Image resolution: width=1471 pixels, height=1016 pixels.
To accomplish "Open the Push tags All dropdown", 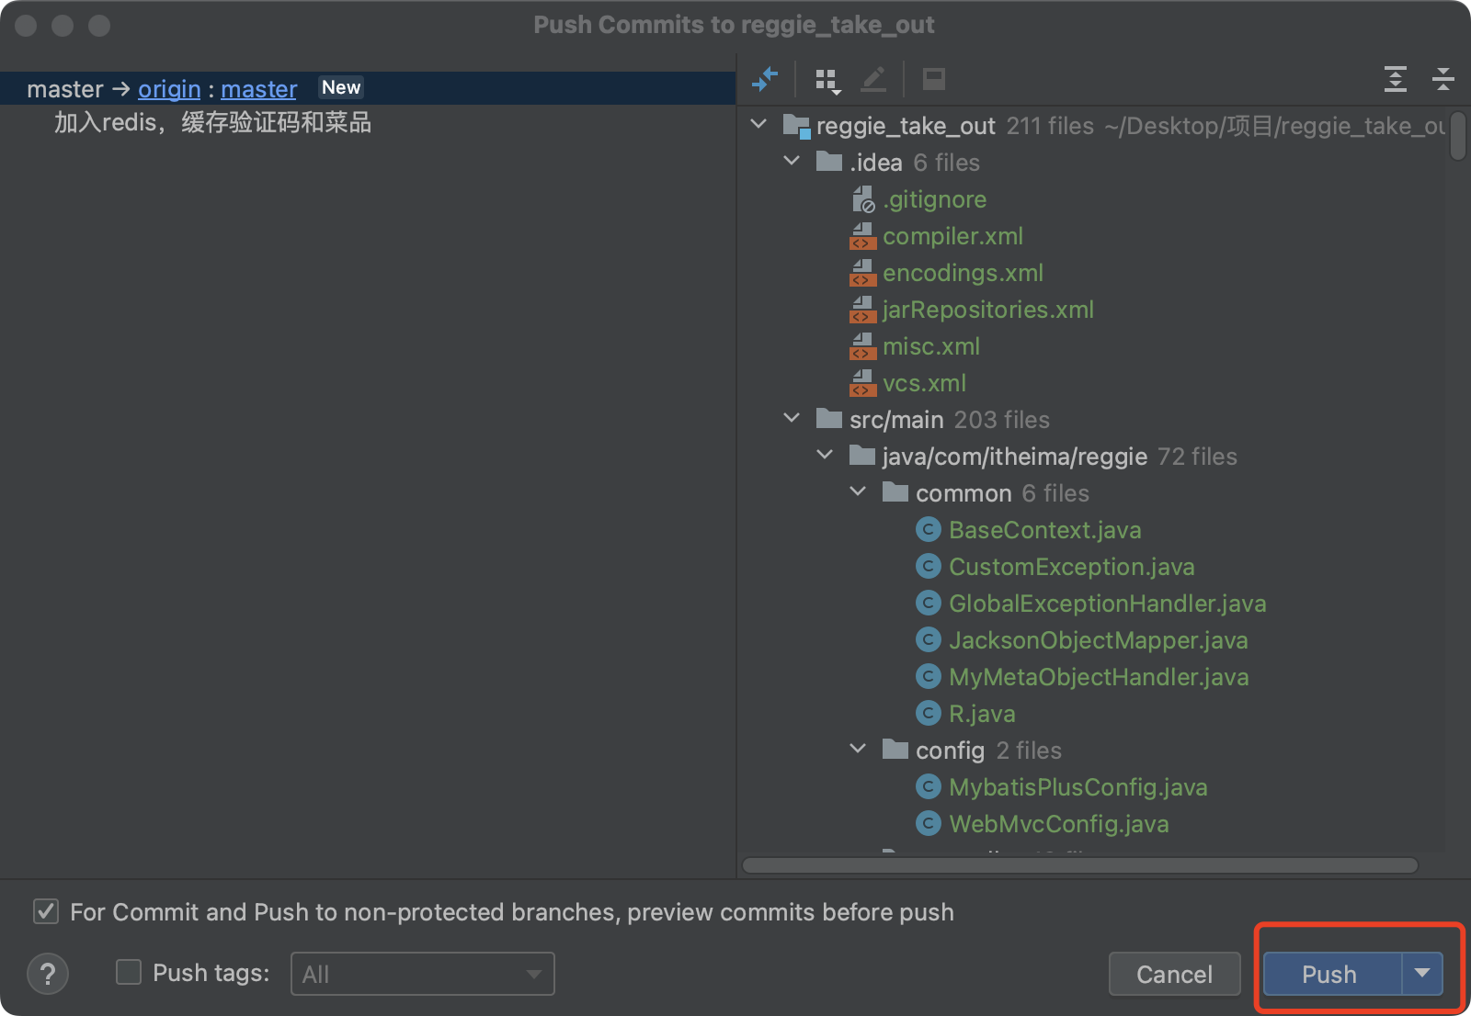I will tap(423, 974).
